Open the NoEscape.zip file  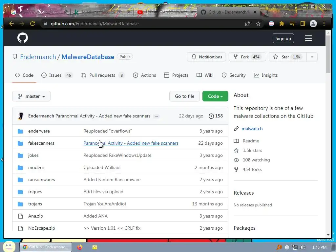coord(42,228)
